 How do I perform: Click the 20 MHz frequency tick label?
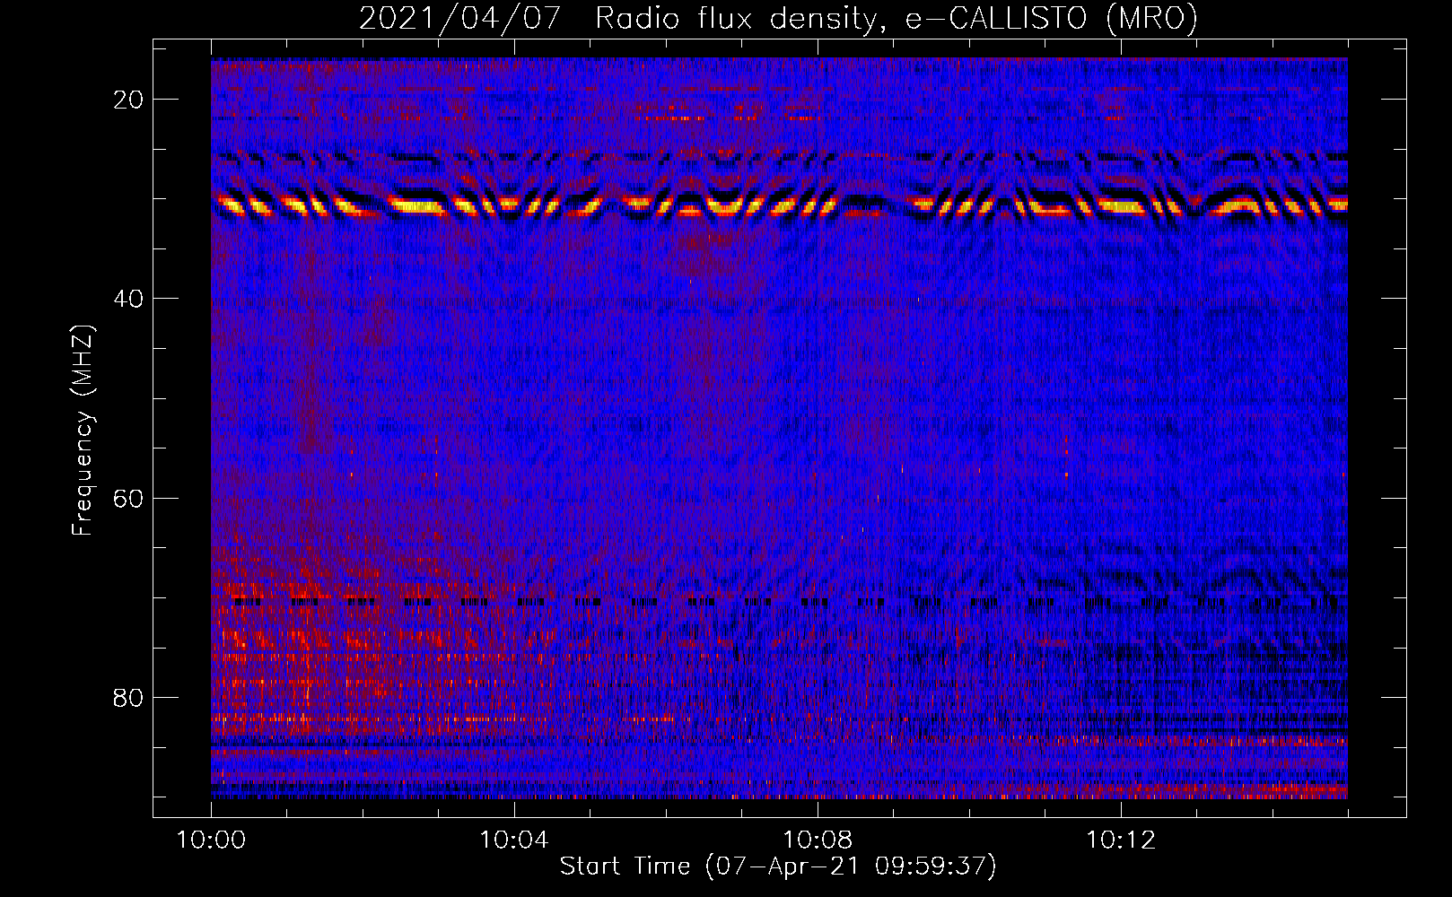128,100
